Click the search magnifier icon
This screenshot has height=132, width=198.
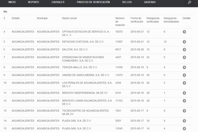tap(189, 2)
